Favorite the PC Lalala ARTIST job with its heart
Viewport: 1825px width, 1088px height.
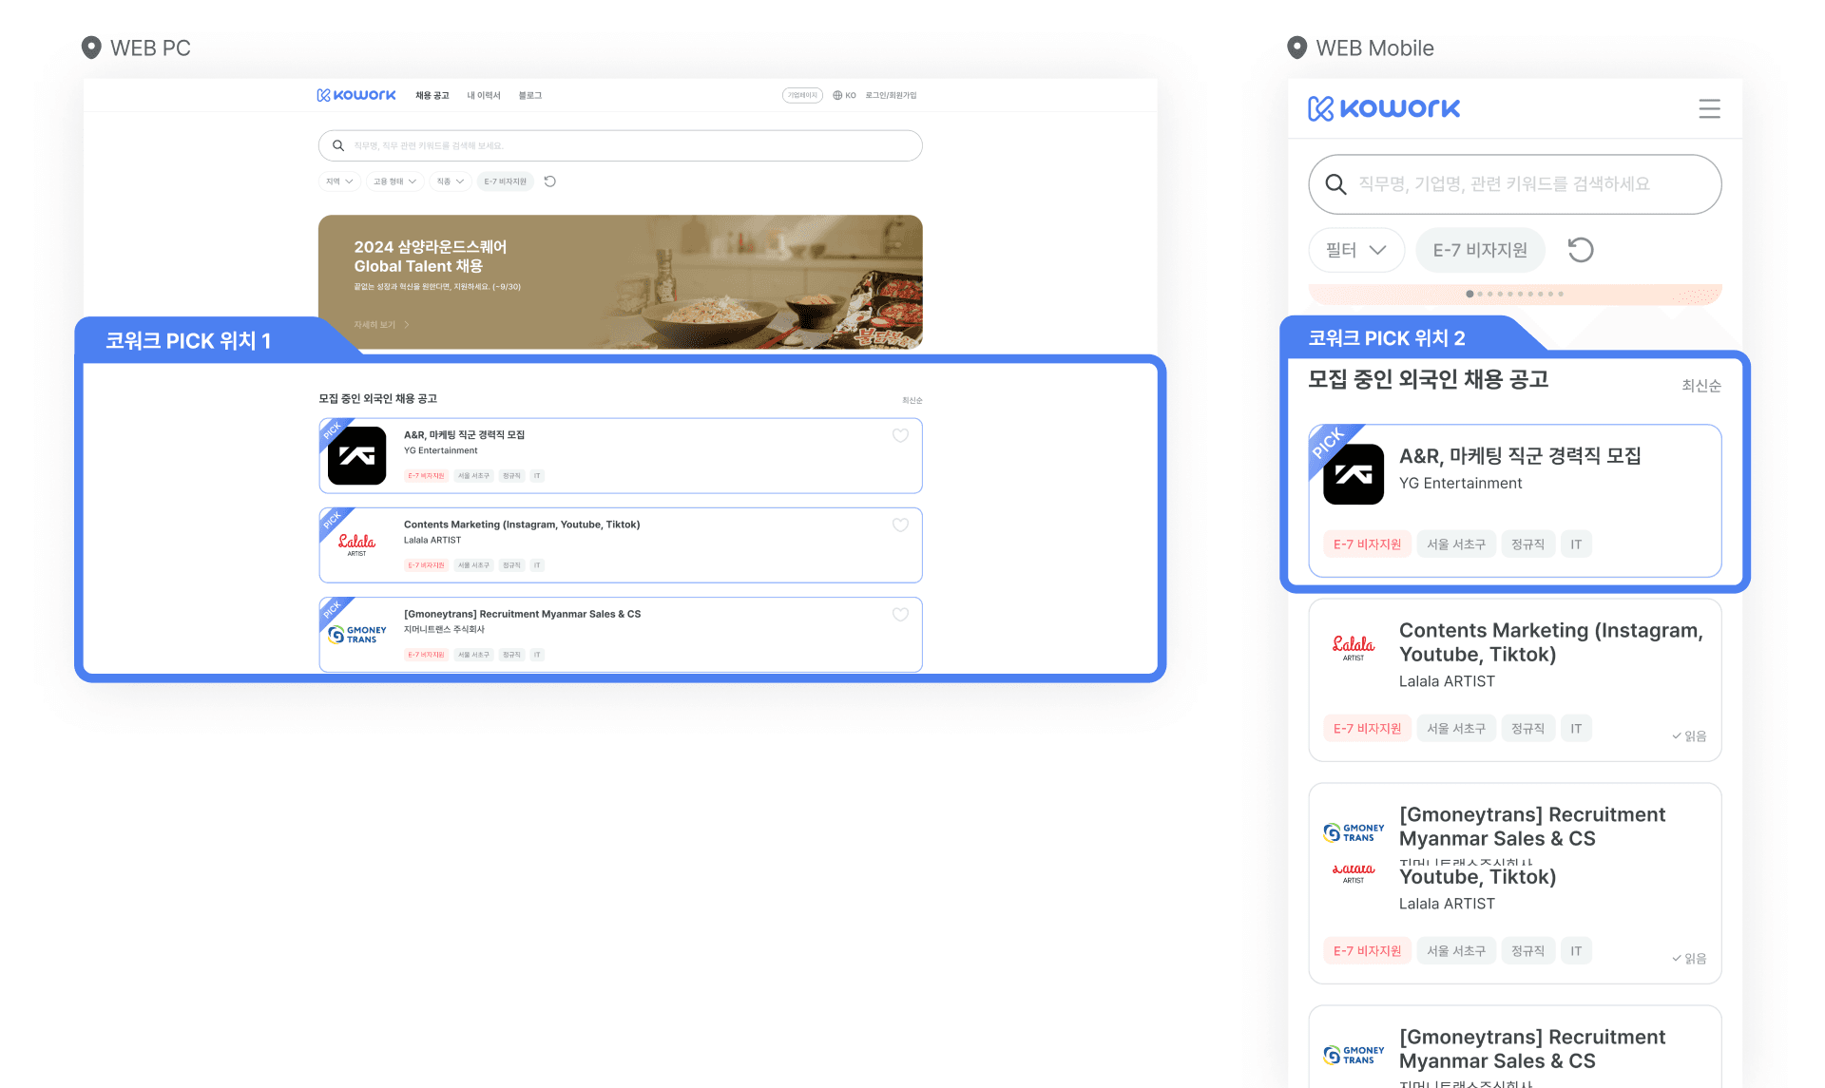[x=900, y=525]
